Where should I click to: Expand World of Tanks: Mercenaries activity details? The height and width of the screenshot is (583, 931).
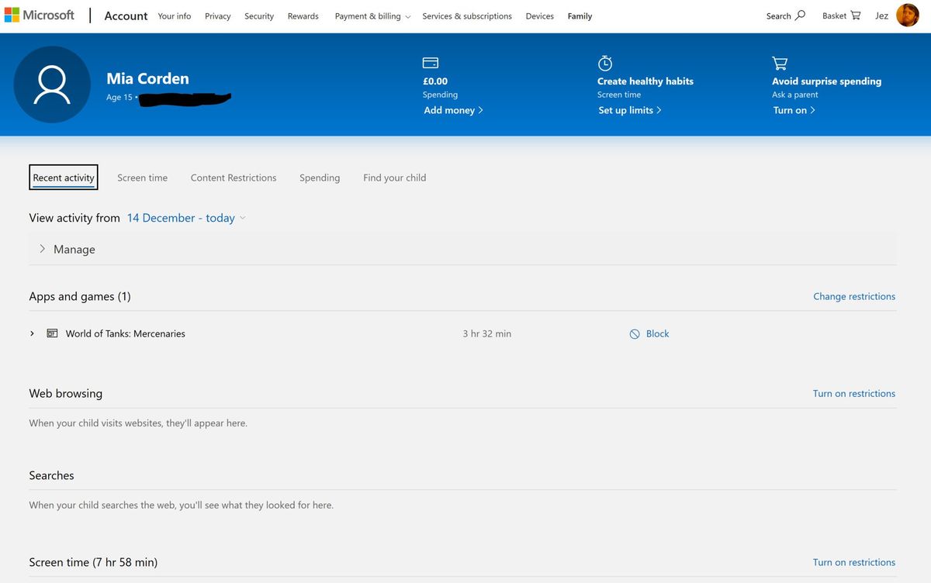tap(32, 333)
